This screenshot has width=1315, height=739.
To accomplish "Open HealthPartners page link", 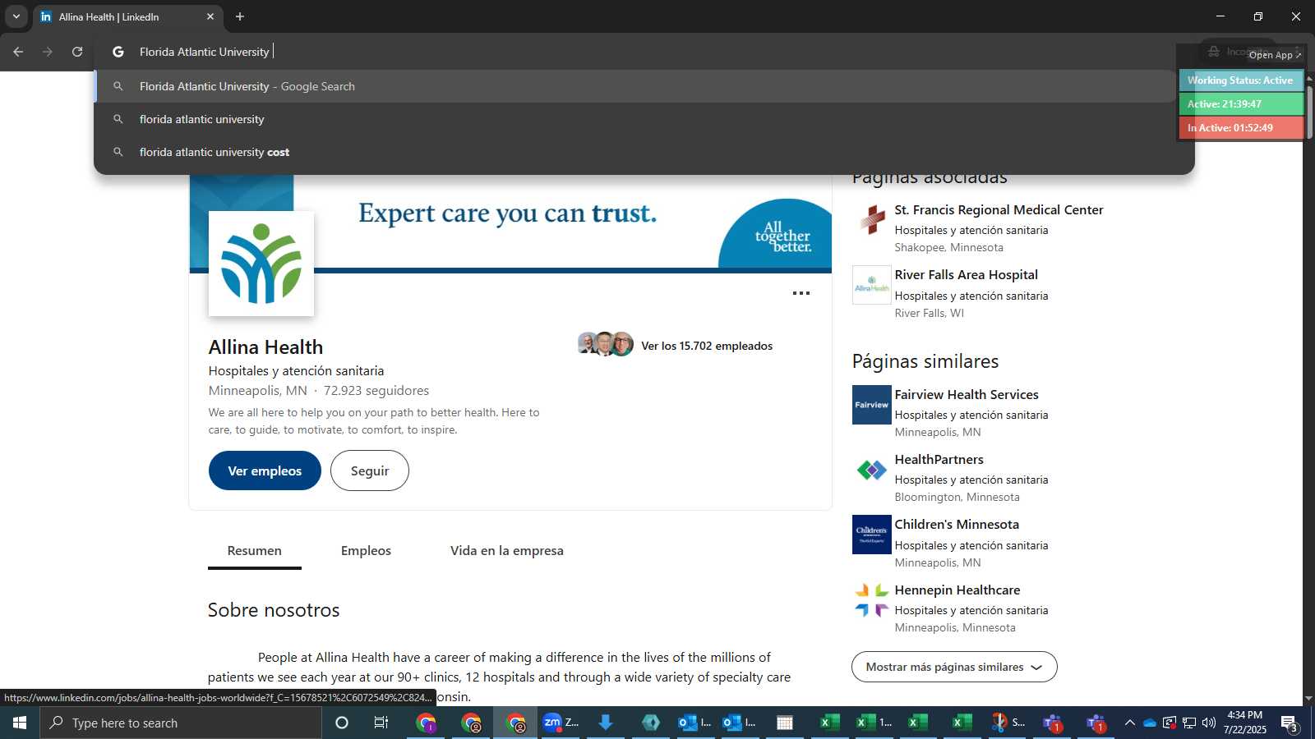I will pos(939,460).
